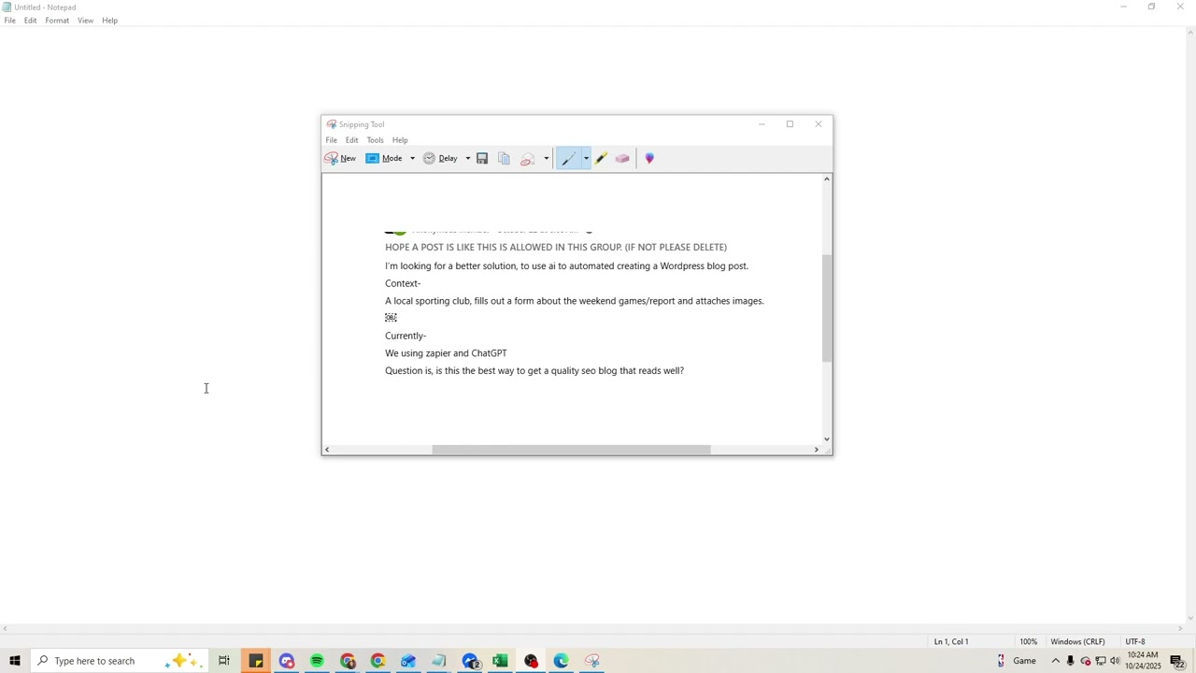Copy the snip using the Copy icon
Screen dimensions: 1196x673
pos(504,159)
